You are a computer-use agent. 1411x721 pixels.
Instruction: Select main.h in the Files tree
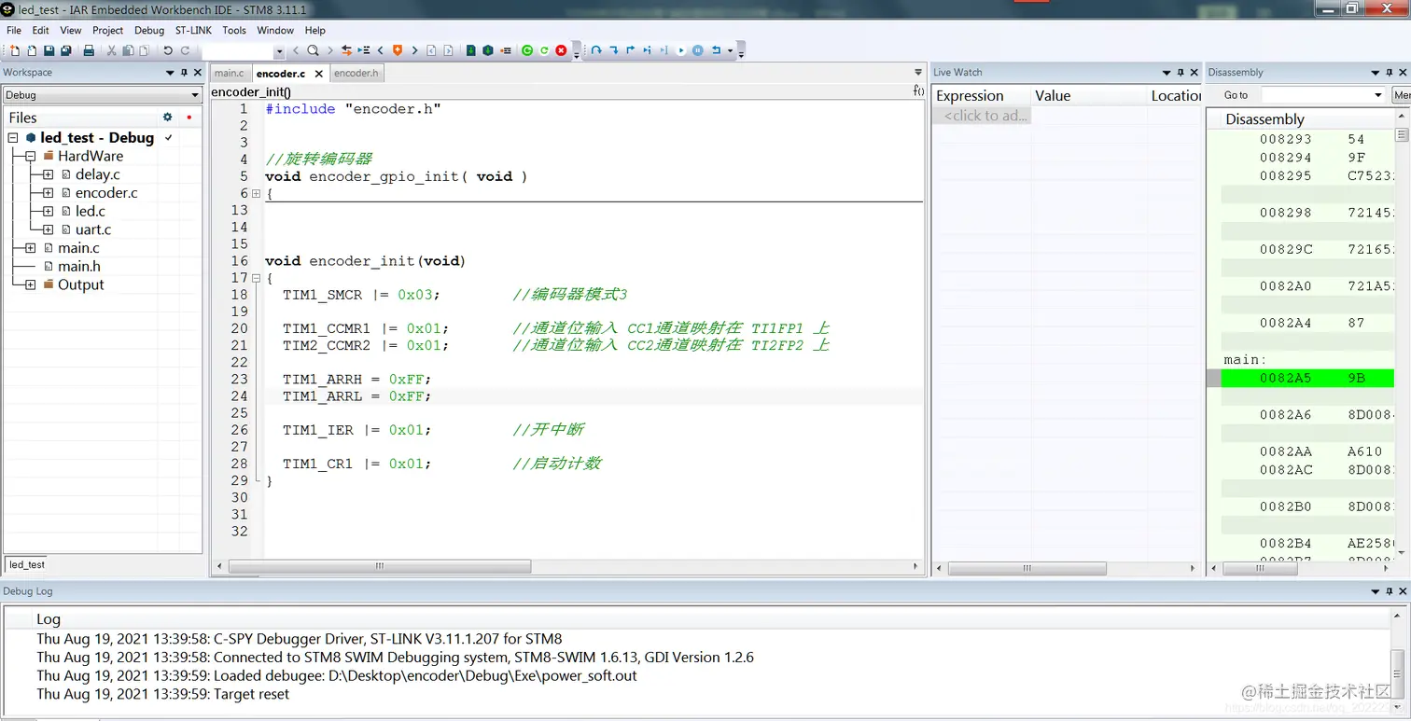pos(78,266)
